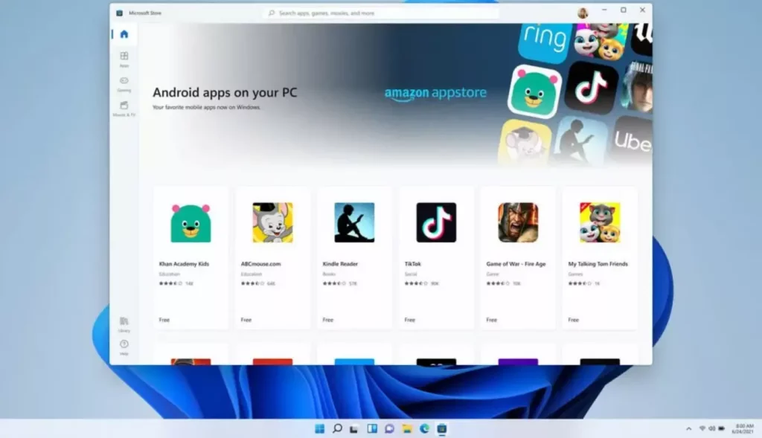Open the Home tab in sidebar
Viewport: 762px width, 438px height.
pos(124,34)
